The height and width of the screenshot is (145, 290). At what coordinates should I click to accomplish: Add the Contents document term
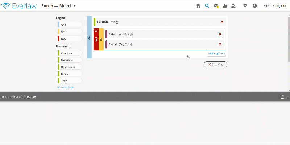coord(70,53)
